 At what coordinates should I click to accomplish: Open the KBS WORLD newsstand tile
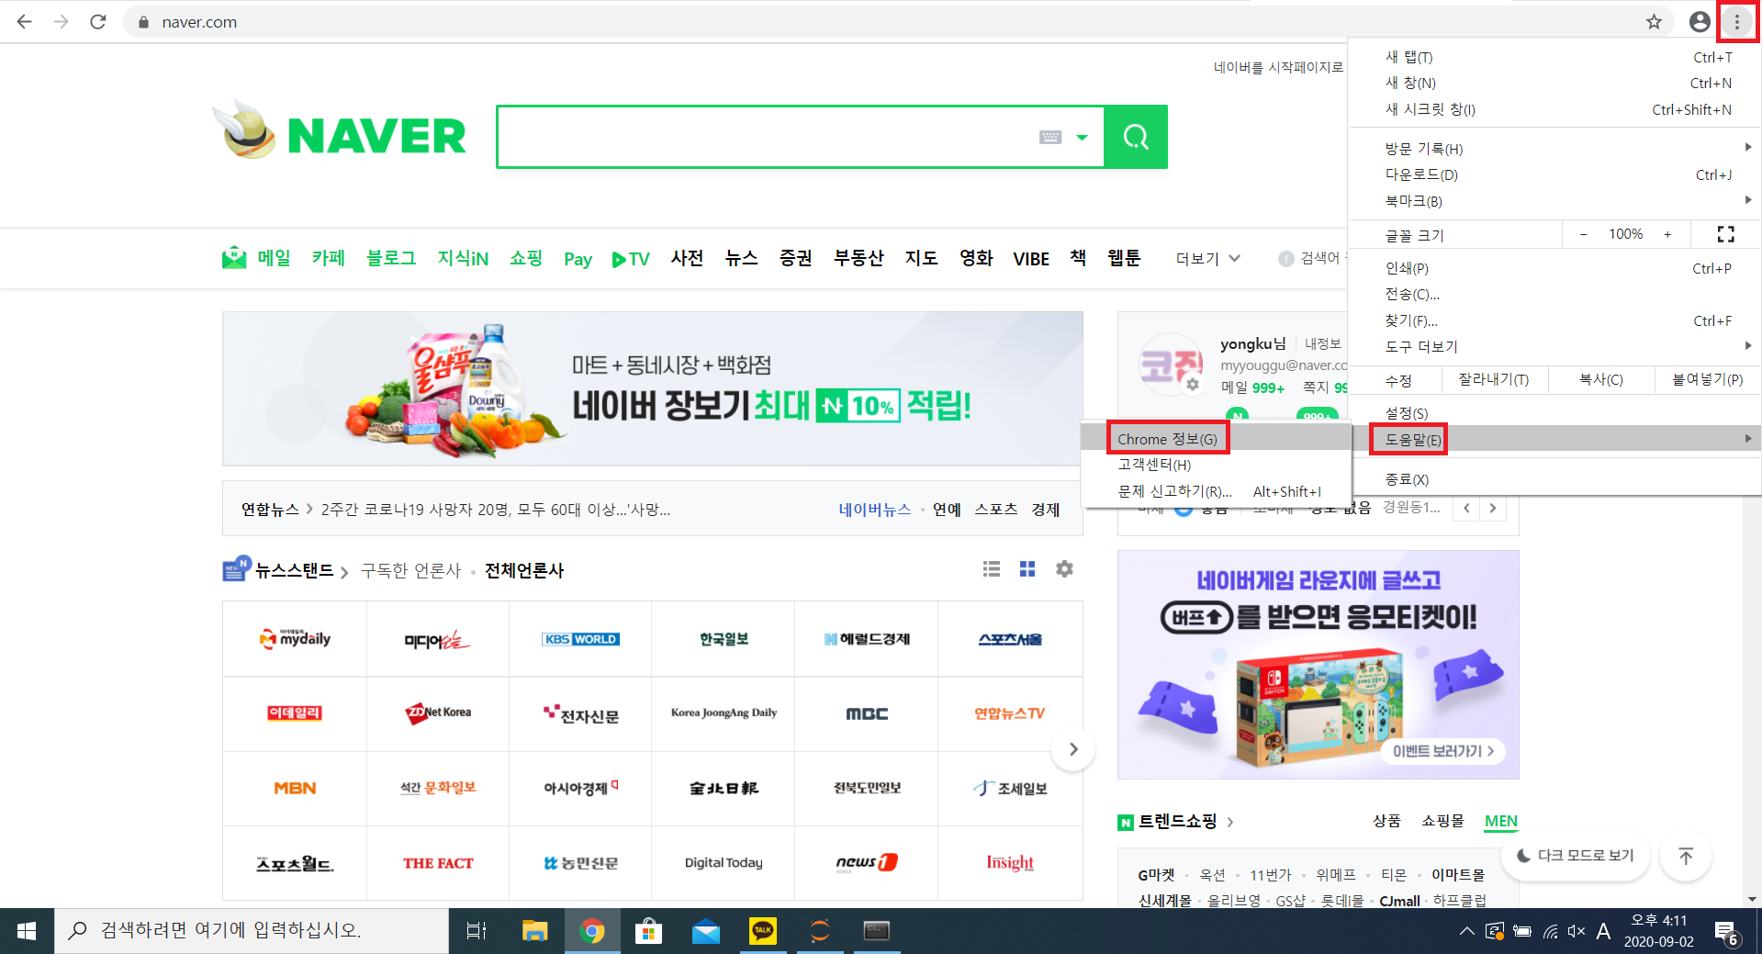click(x=580, y=639)
